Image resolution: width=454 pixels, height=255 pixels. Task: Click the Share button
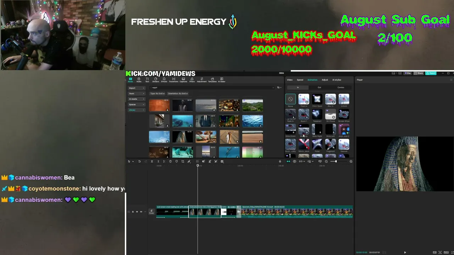pos(419,73)
